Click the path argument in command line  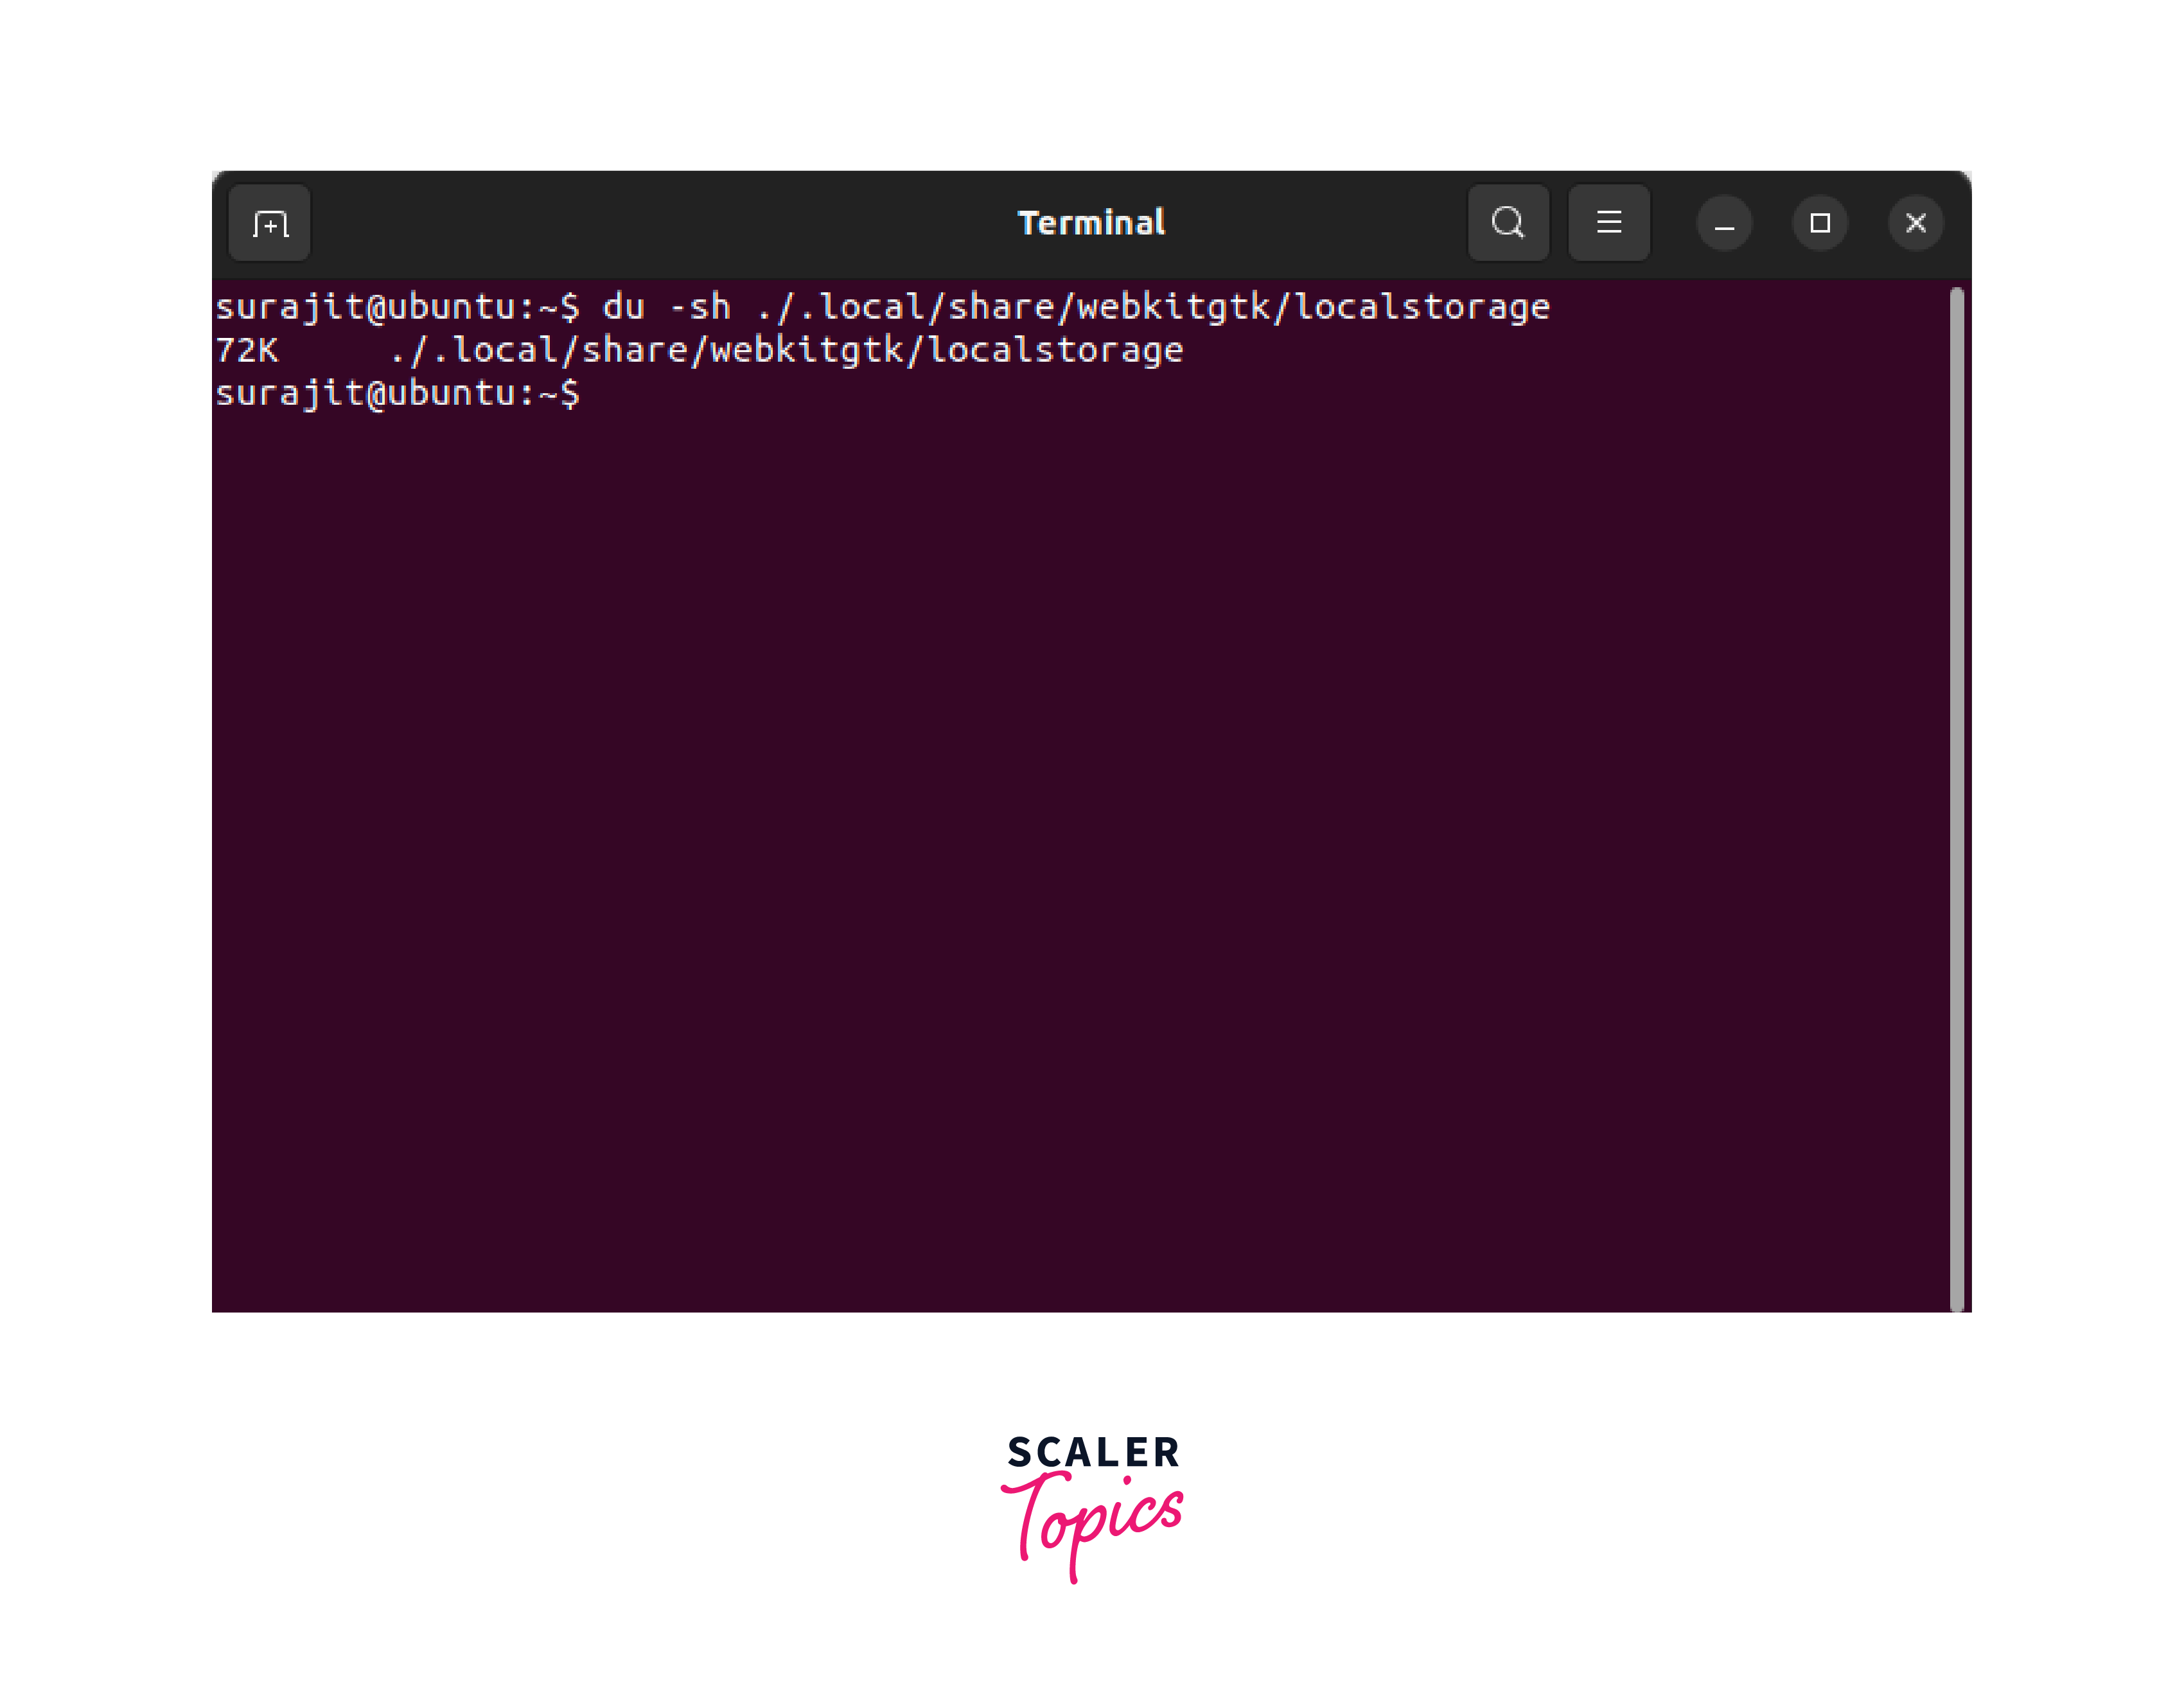[1152, 307]
